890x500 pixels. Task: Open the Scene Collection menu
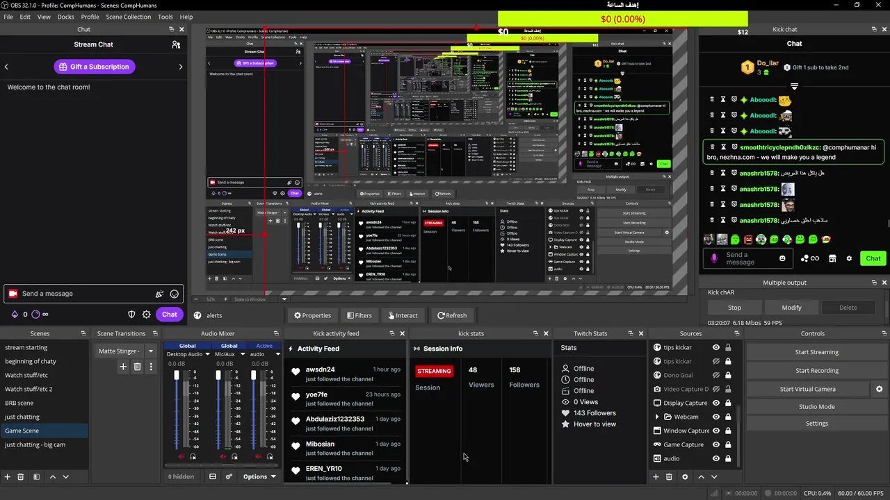coord(128,17)
